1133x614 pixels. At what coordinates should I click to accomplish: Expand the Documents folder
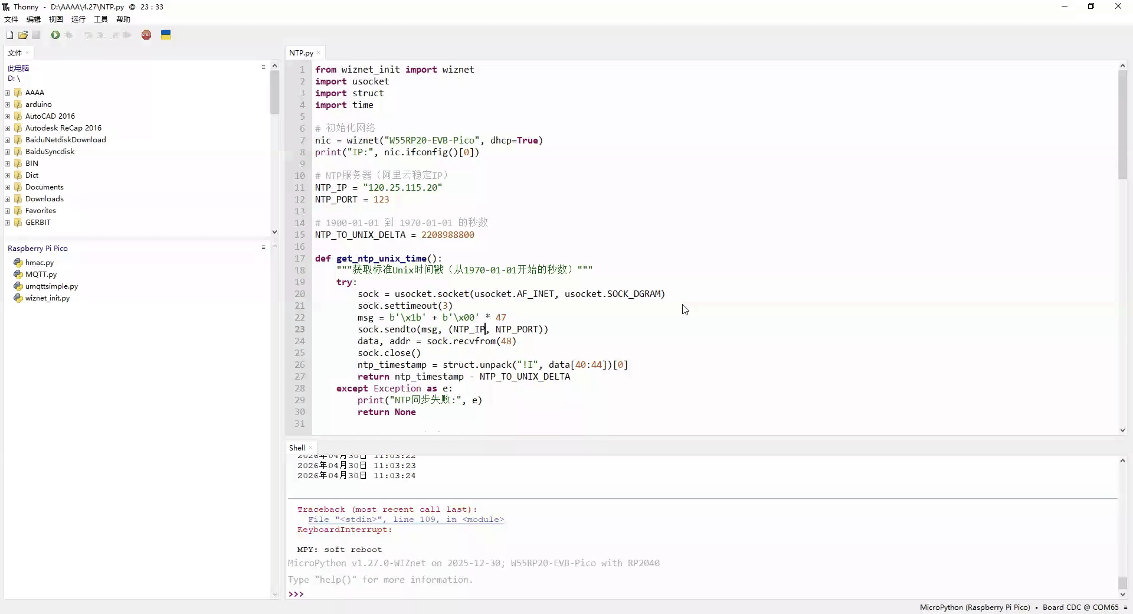8,187
